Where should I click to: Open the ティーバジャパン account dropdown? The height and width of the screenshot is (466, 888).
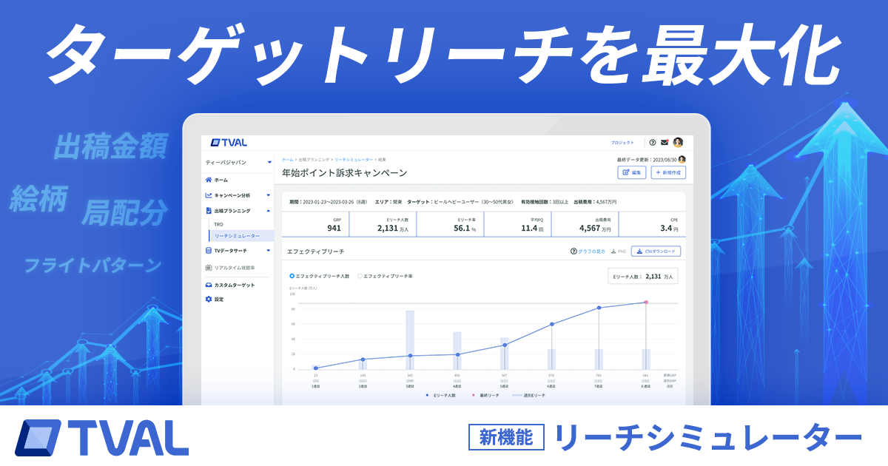click(x=238, y=162)
